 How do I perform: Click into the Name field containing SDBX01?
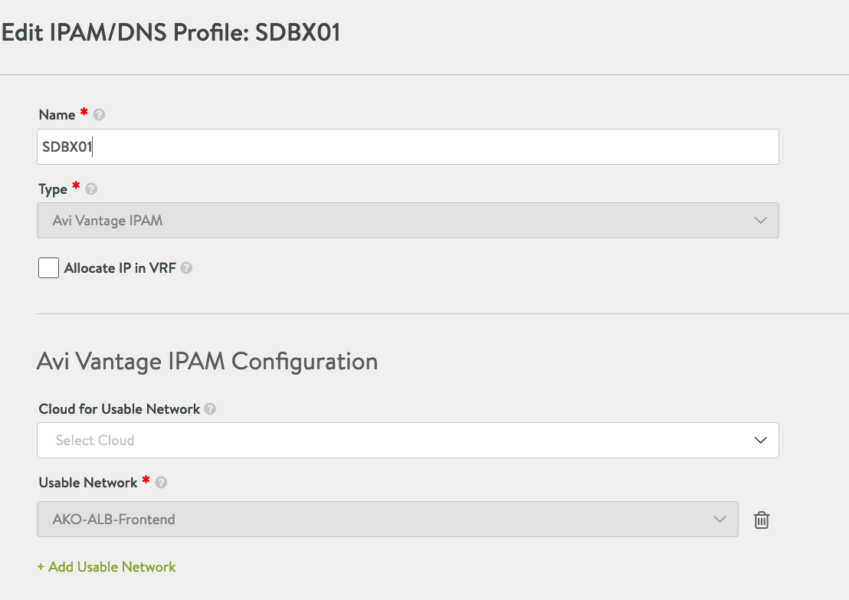(408, 146)
